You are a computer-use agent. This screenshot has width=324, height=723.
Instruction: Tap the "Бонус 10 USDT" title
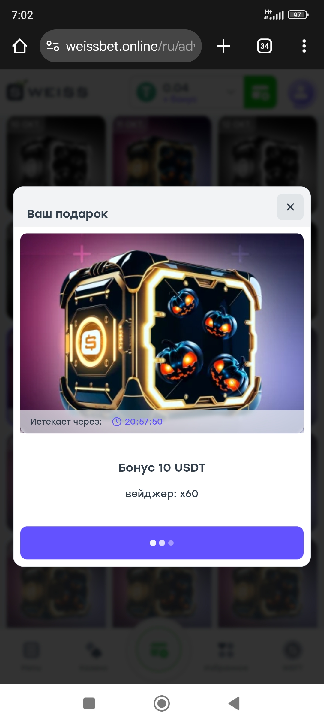pyautogui.click(x=162, y=468)
